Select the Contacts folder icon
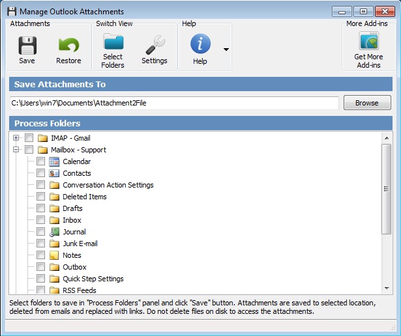The image size is (401, 336). 55,173
